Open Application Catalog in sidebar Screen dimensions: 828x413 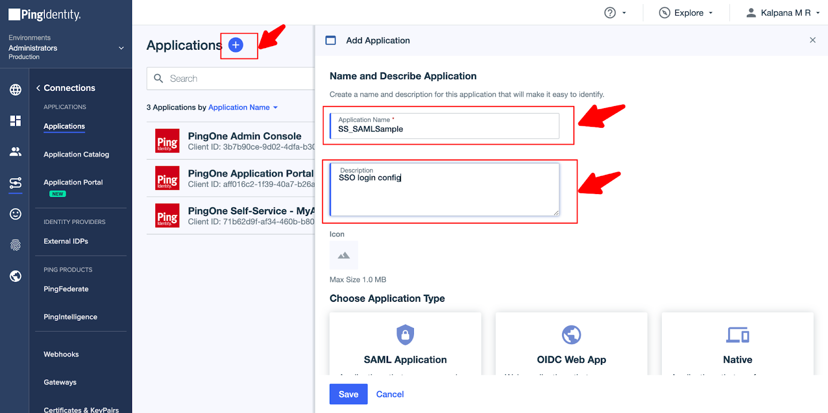76,154
